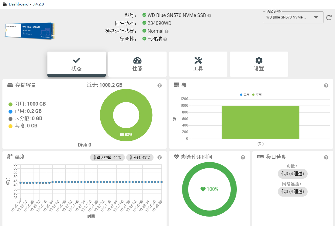Open help icon next to model name
The image size is (335, 226).
pyautogui.click(x=209, y=15)
